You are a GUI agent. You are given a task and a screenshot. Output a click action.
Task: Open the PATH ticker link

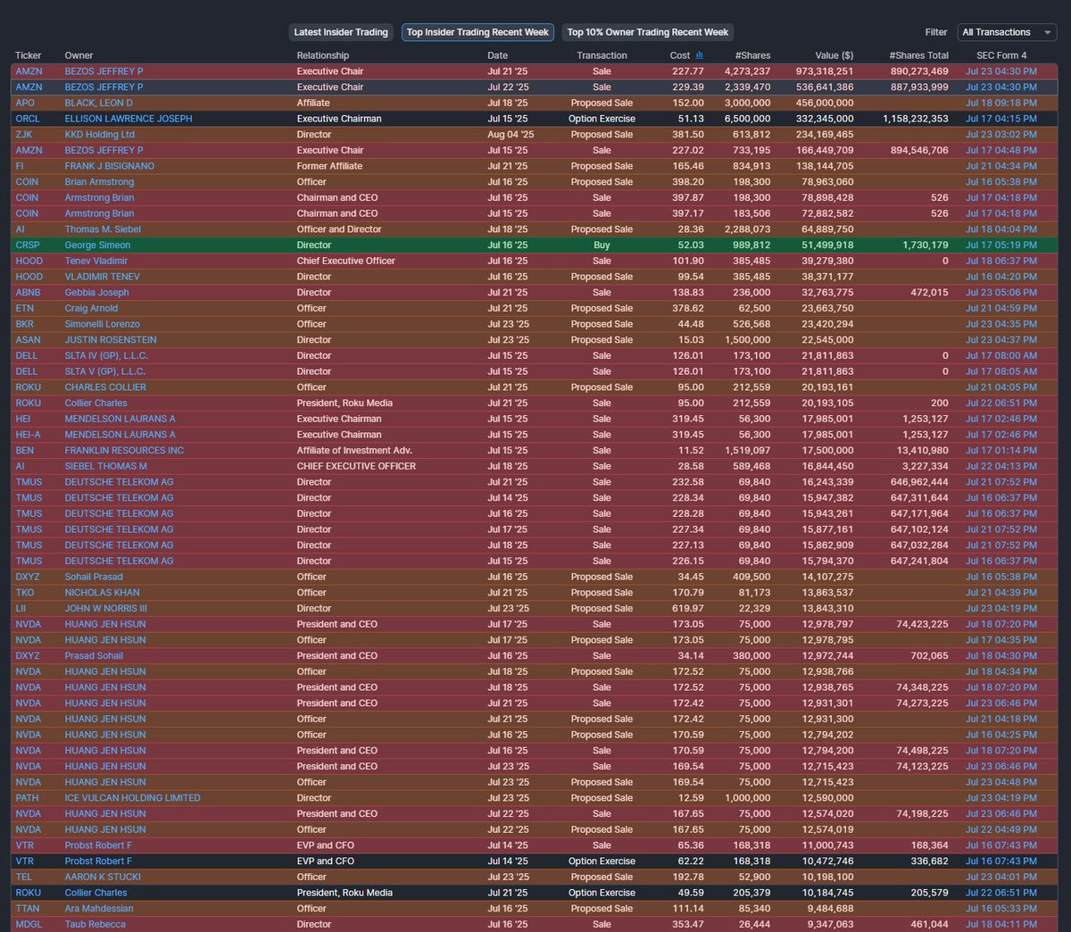[27, 798]
